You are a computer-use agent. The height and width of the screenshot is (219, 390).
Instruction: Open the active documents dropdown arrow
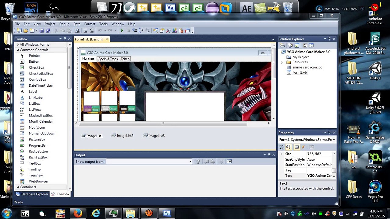[273, 39]
